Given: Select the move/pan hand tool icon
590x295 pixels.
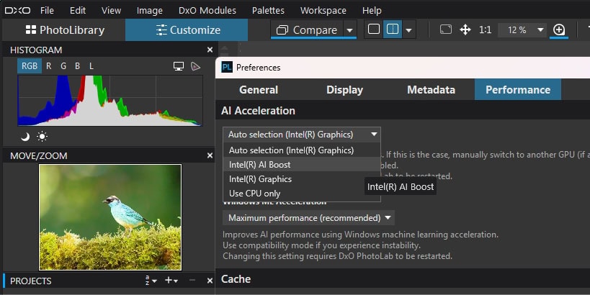Looking at the screenshot, I should pyautogui.click(x=465, y=29).
